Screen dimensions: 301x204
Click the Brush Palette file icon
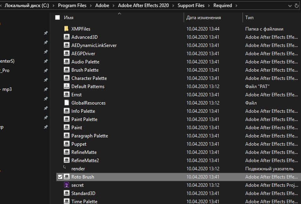tap(66, 70)
